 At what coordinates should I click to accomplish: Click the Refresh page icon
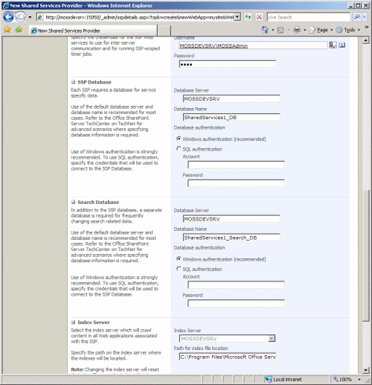pyautogui.click(x=248, y=17)
